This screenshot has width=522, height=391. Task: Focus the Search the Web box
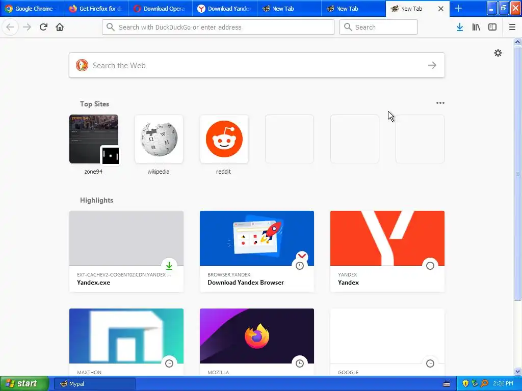coord(257,65)
